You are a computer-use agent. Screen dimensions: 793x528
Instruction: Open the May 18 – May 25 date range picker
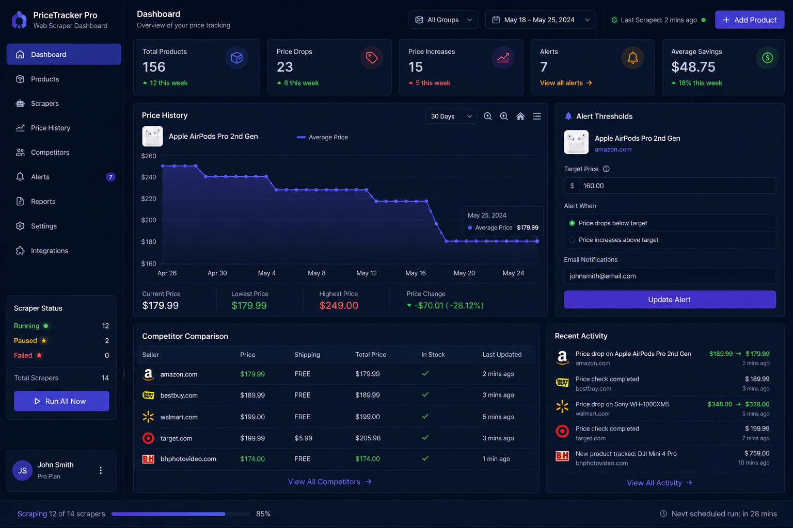[541, 20]
